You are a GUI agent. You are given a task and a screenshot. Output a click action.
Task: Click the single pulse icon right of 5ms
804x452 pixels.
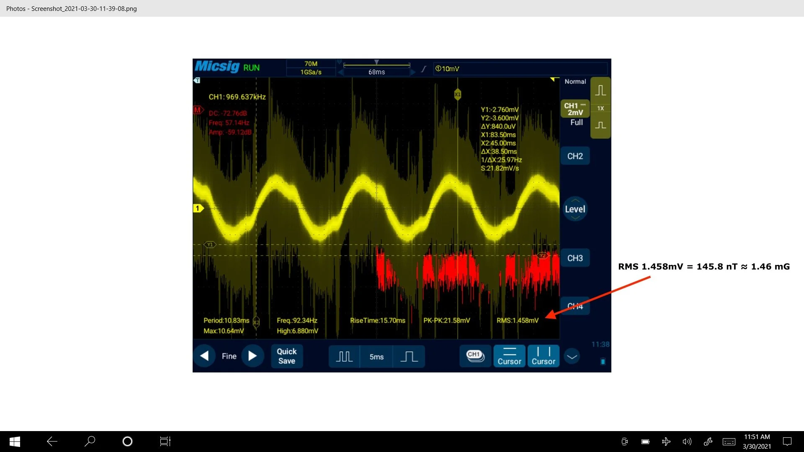[409, 356]
